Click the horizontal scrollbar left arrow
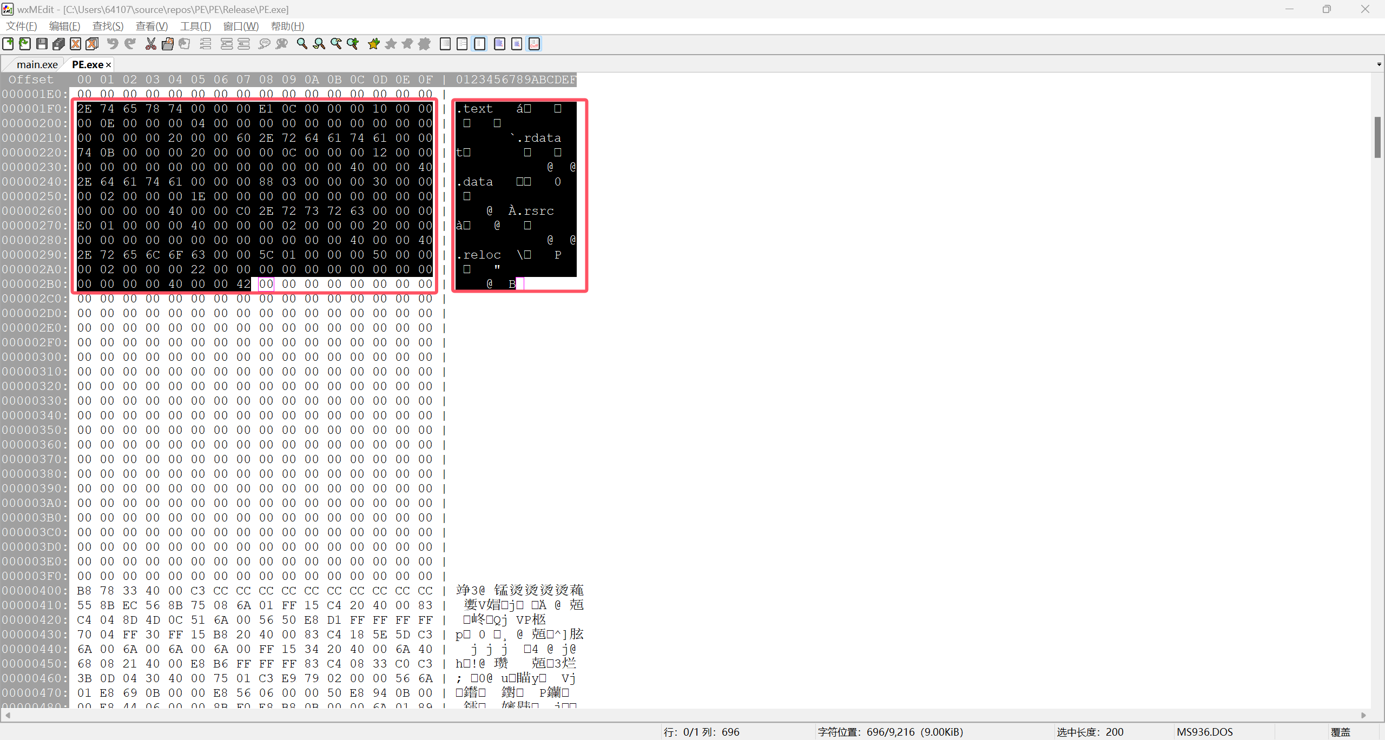The height and width of the screenshot is (740, 1385). 8,715
